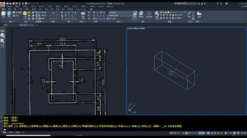Screen dimensions: 247x138
Task: Click the search help input field
Action: [186, 3]
